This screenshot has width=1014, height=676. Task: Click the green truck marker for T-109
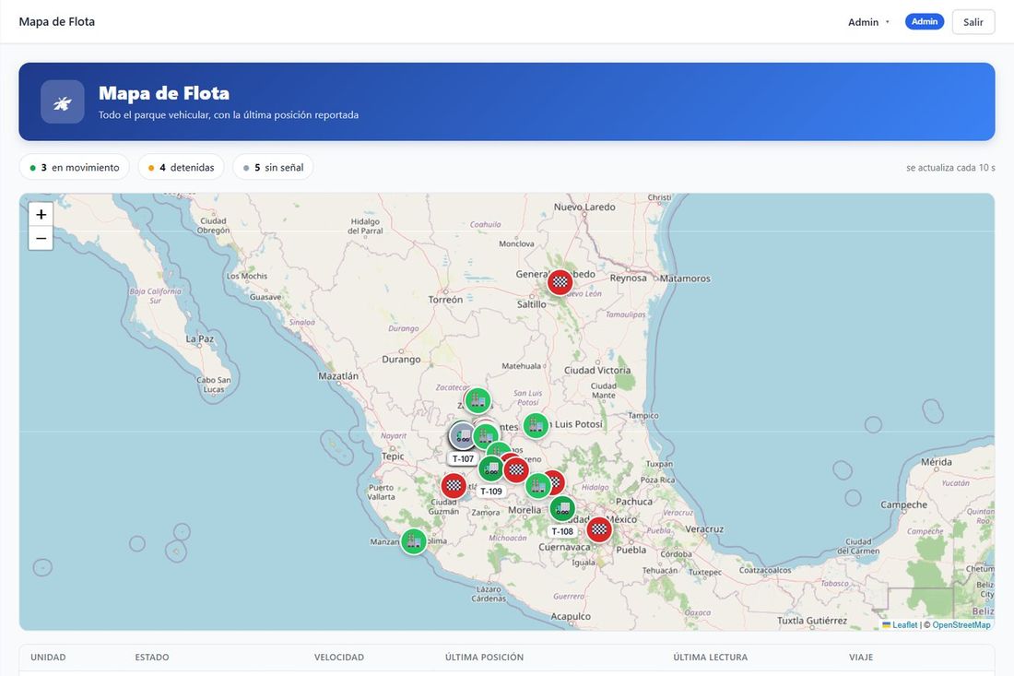491,468
